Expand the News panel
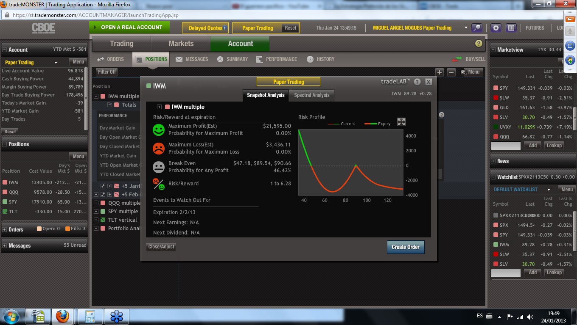 (x=493, y=161)
